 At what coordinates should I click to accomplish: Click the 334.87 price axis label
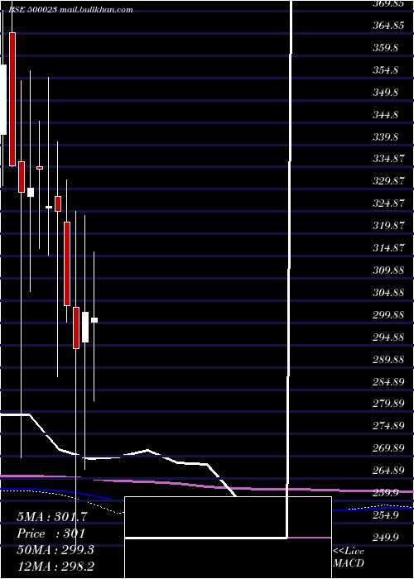tap(388, 159)
